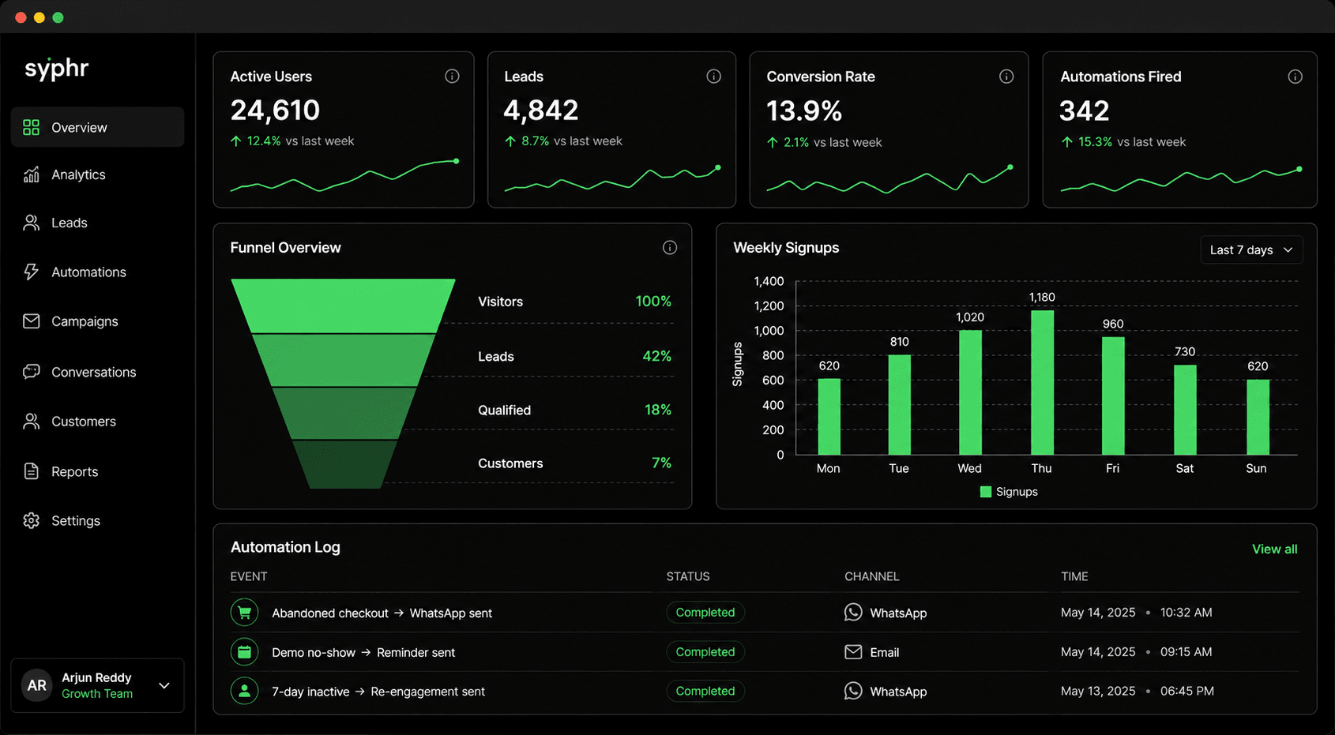Click the Growth Team label under Arjun Reddy

coord(97,694)
